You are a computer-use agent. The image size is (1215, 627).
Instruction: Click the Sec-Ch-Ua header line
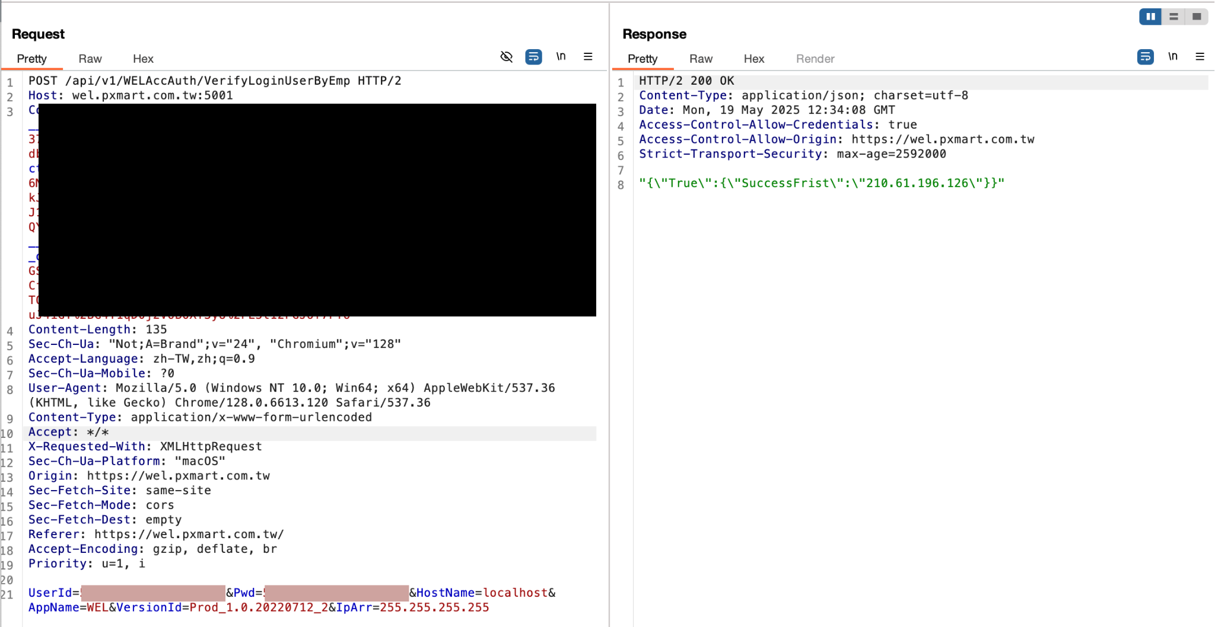click(215, 344)
